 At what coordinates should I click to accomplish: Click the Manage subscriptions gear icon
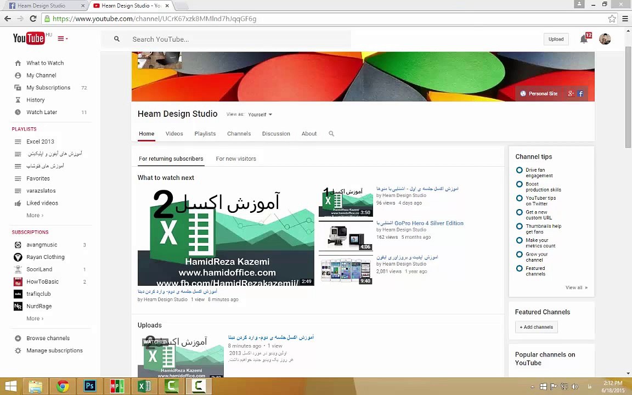click(18, 351)
